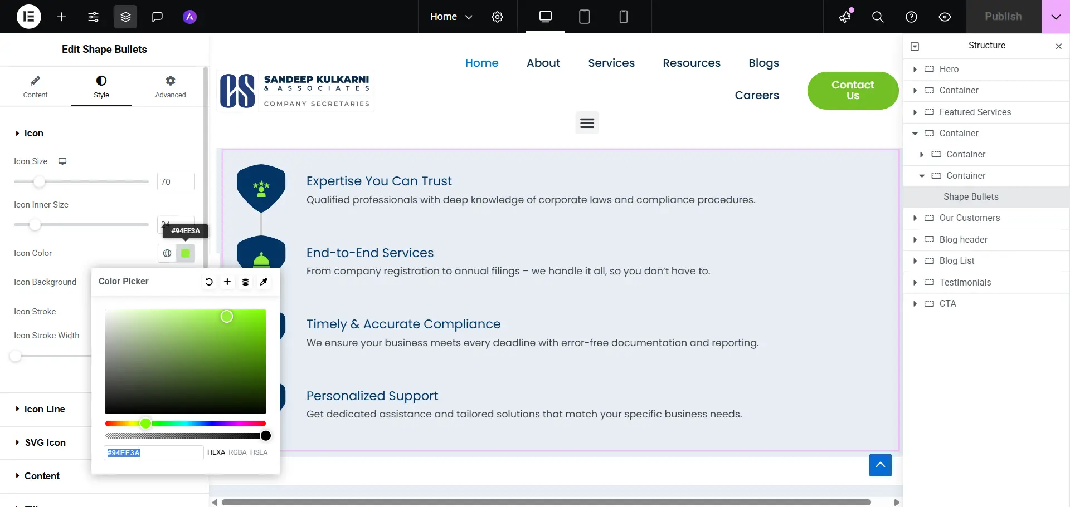
Task: Switch to the Advanced tab
Action: (171, 87)
